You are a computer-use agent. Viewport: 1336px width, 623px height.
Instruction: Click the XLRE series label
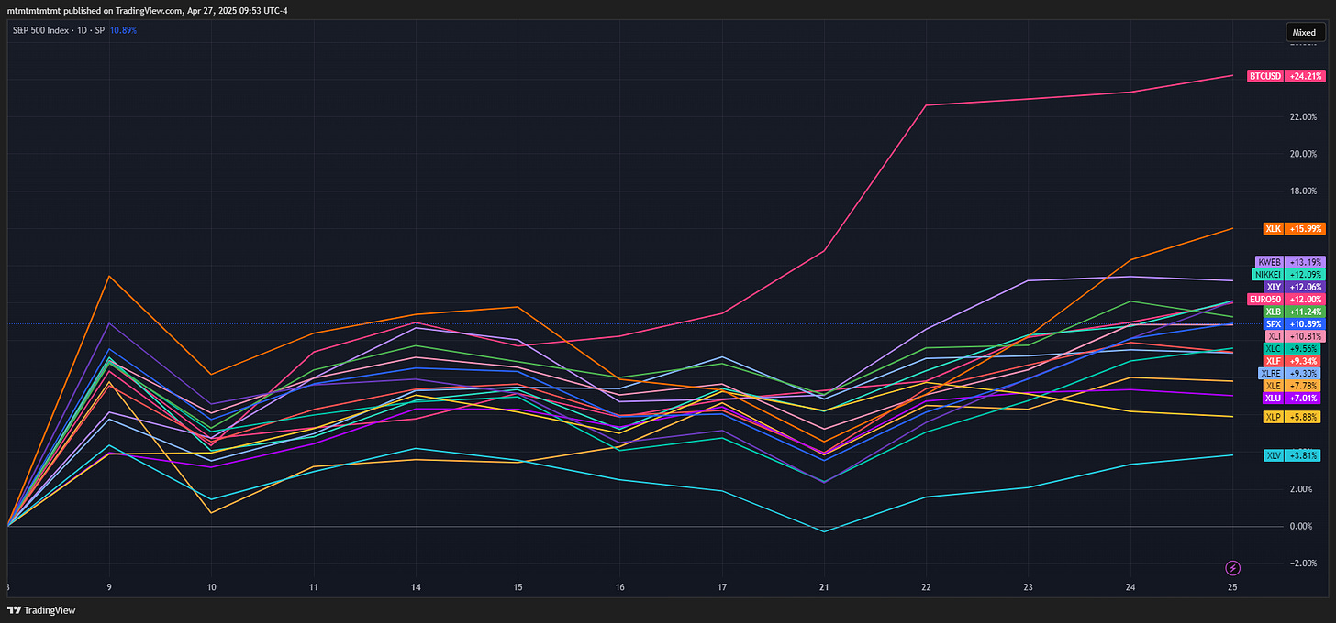coord(1271,374)
